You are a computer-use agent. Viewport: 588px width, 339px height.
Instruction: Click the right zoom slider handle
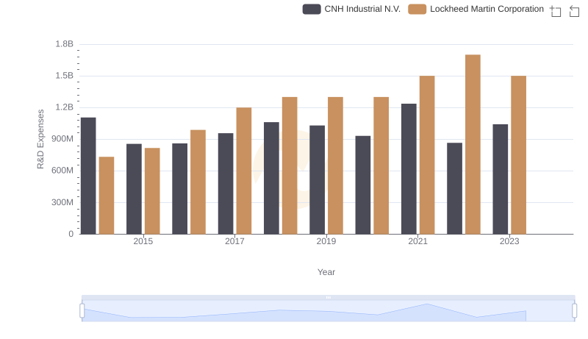(574, 311)
